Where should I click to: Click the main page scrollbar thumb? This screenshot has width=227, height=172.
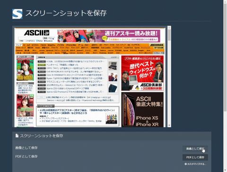[225, 58]
